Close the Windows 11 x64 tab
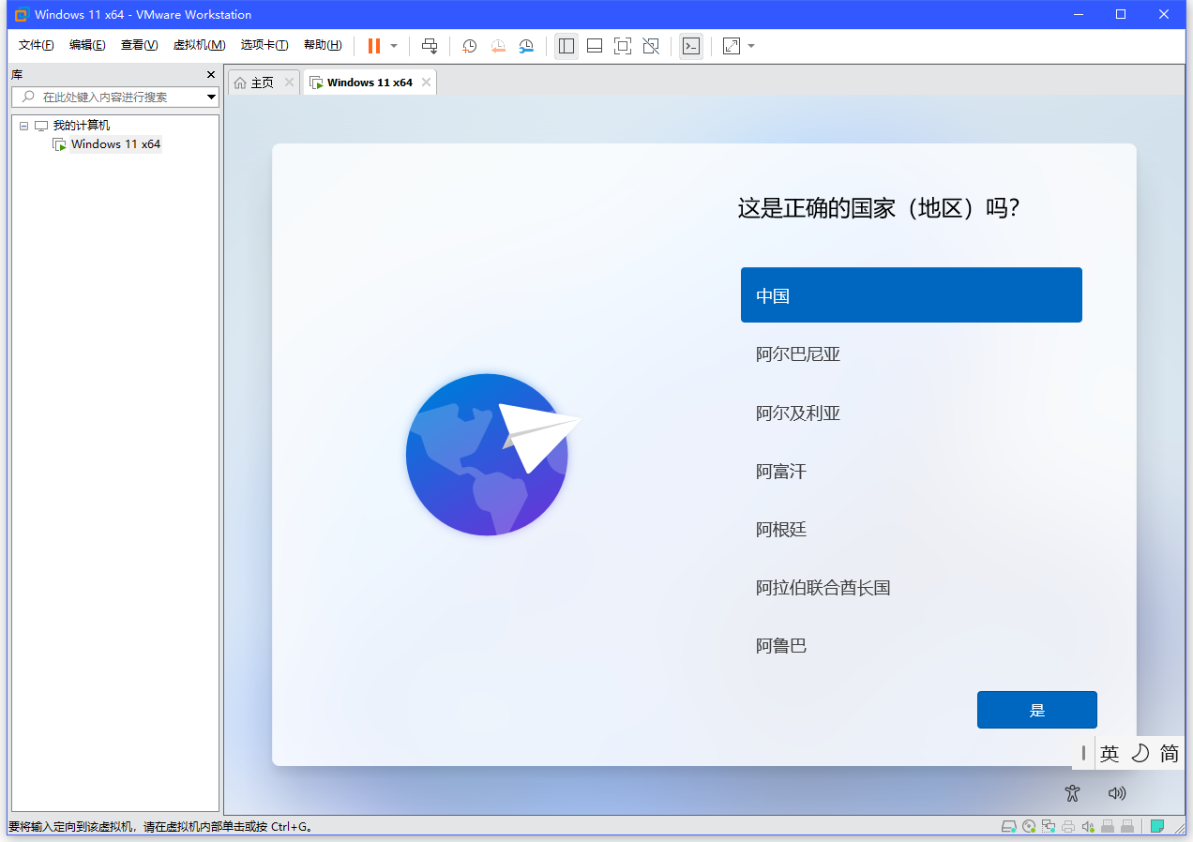 [426, 83]
